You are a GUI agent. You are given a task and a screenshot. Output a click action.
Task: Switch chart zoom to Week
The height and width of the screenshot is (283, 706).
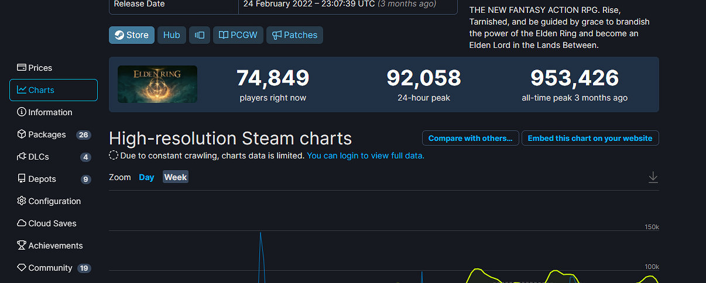(x=176, y=177)
